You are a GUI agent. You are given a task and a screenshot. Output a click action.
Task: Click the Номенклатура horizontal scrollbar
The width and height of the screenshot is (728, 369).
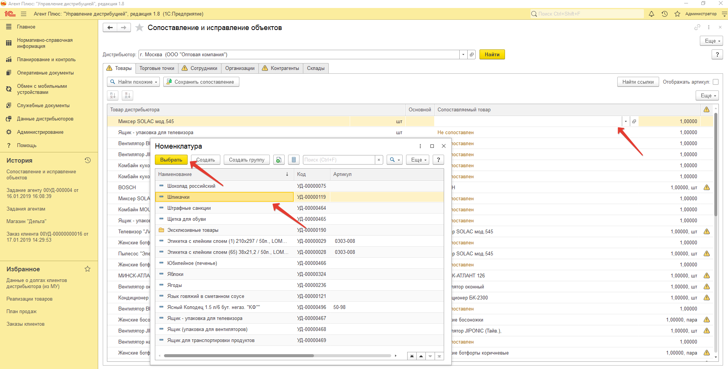[239, 356]
